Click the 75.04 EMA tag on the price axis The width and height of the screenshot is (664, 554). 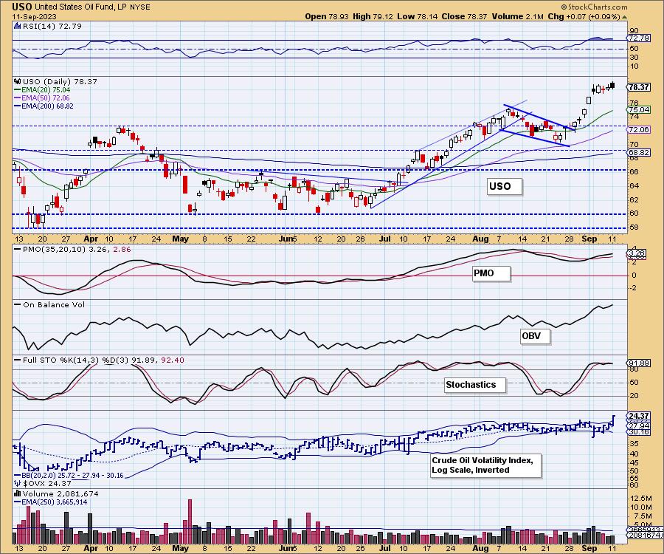coord(639,109)
